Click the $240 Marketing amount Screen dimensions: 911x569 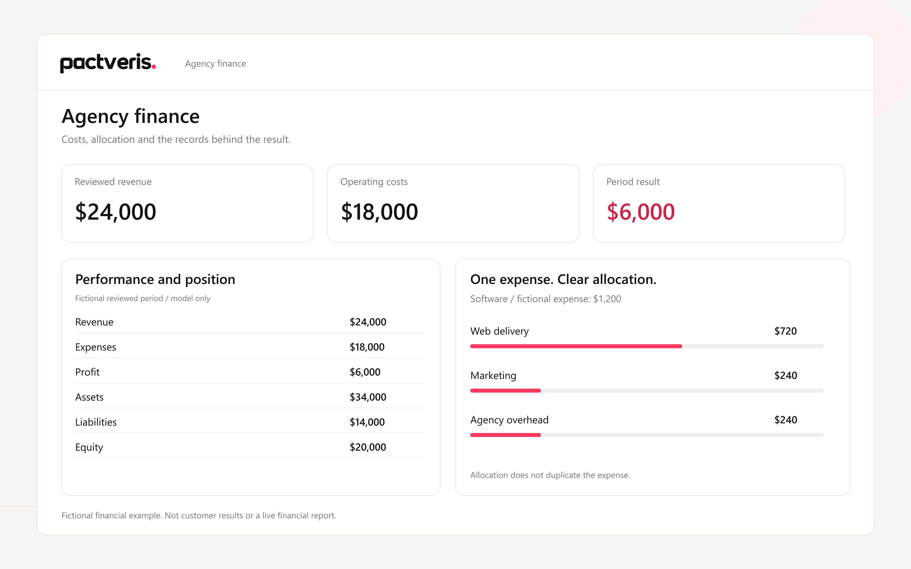point(786,376)
